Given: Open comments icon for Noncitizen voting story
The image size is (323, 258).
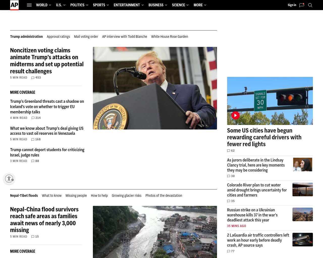Looking at the screenshot, I should [x=33, y=78].
